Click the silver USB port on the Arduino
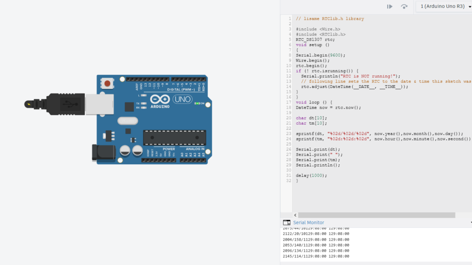This screenshot has width=472, height=265. click(x=100, y=104)
